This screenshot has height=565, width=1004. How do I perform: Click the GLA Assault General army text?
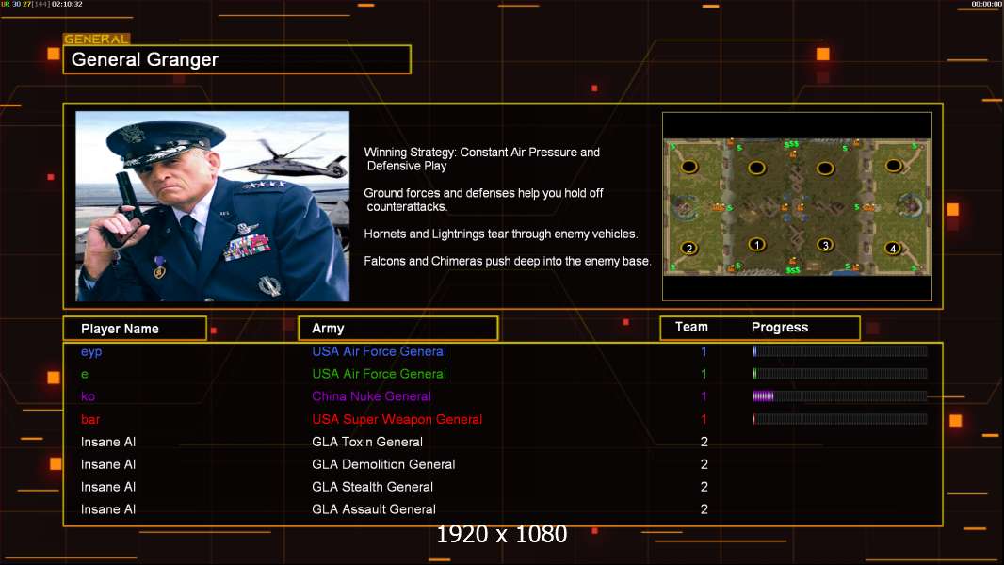point(374,509)
